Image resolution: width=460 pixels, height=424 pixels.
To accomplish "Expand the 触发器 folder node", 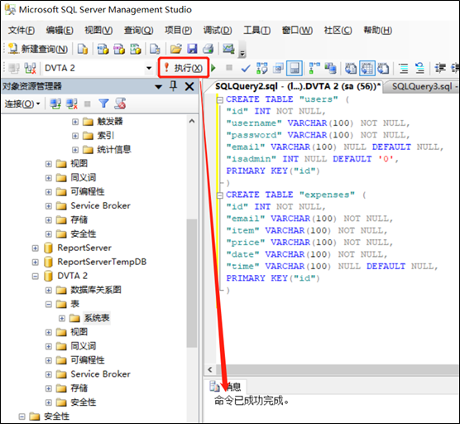I will click(75, 122).
